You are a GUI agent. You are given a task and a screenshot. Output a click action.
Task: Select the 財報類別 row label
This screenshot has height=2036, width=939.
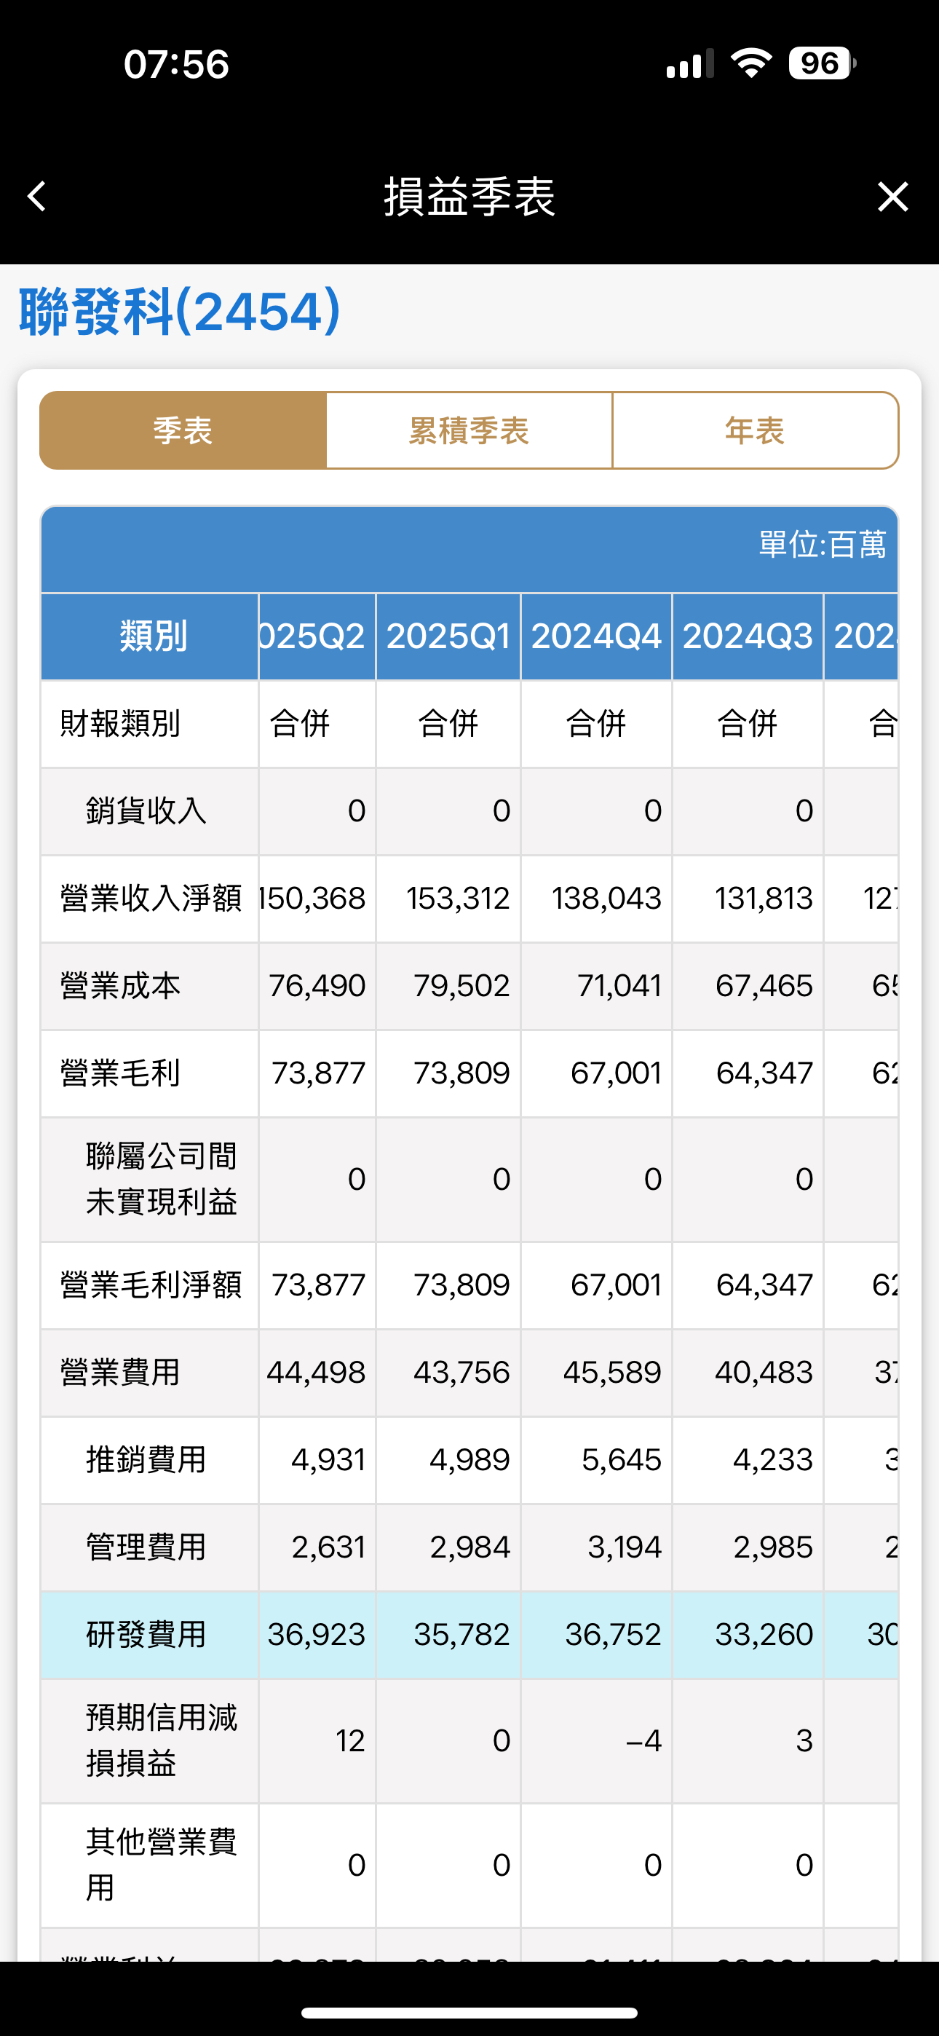120,724
